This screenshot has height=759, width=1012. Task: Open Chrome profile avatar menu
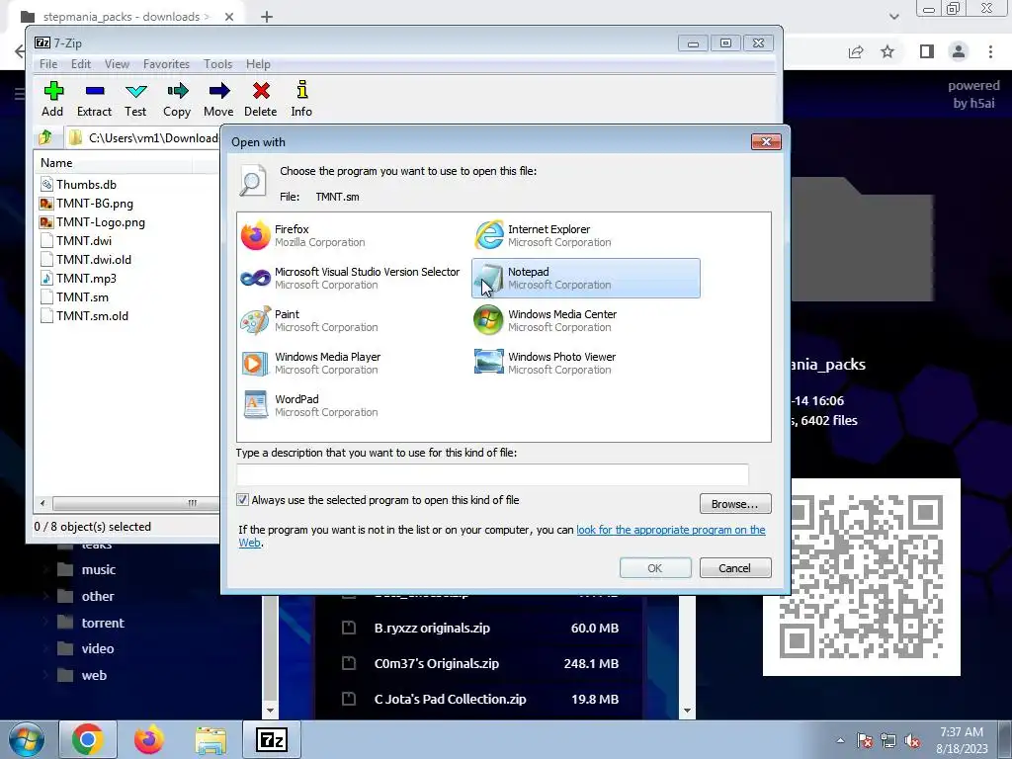[959, 51]
